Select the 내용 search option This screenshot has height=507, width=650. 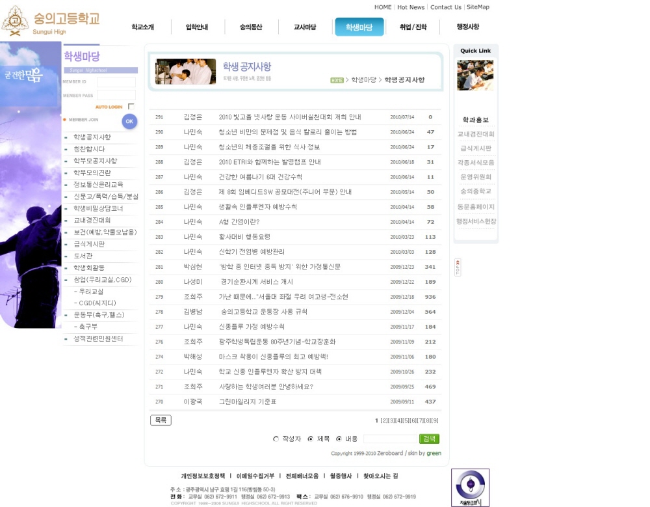point(339,439)
